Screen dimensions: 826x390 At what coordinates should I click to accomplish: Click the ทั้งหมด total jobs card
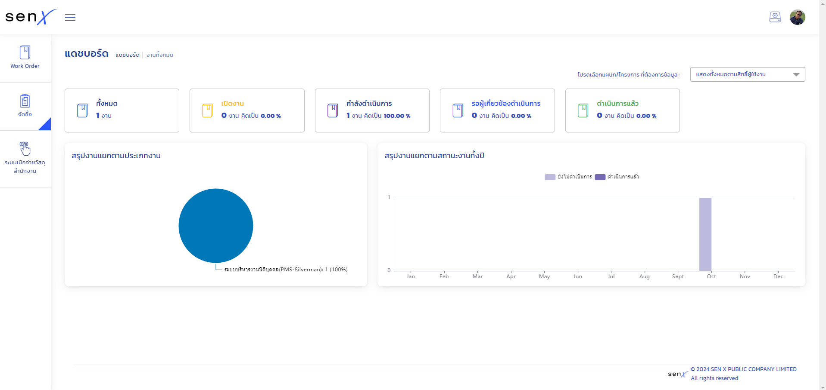pyautogui.click(x=122, y=111)
